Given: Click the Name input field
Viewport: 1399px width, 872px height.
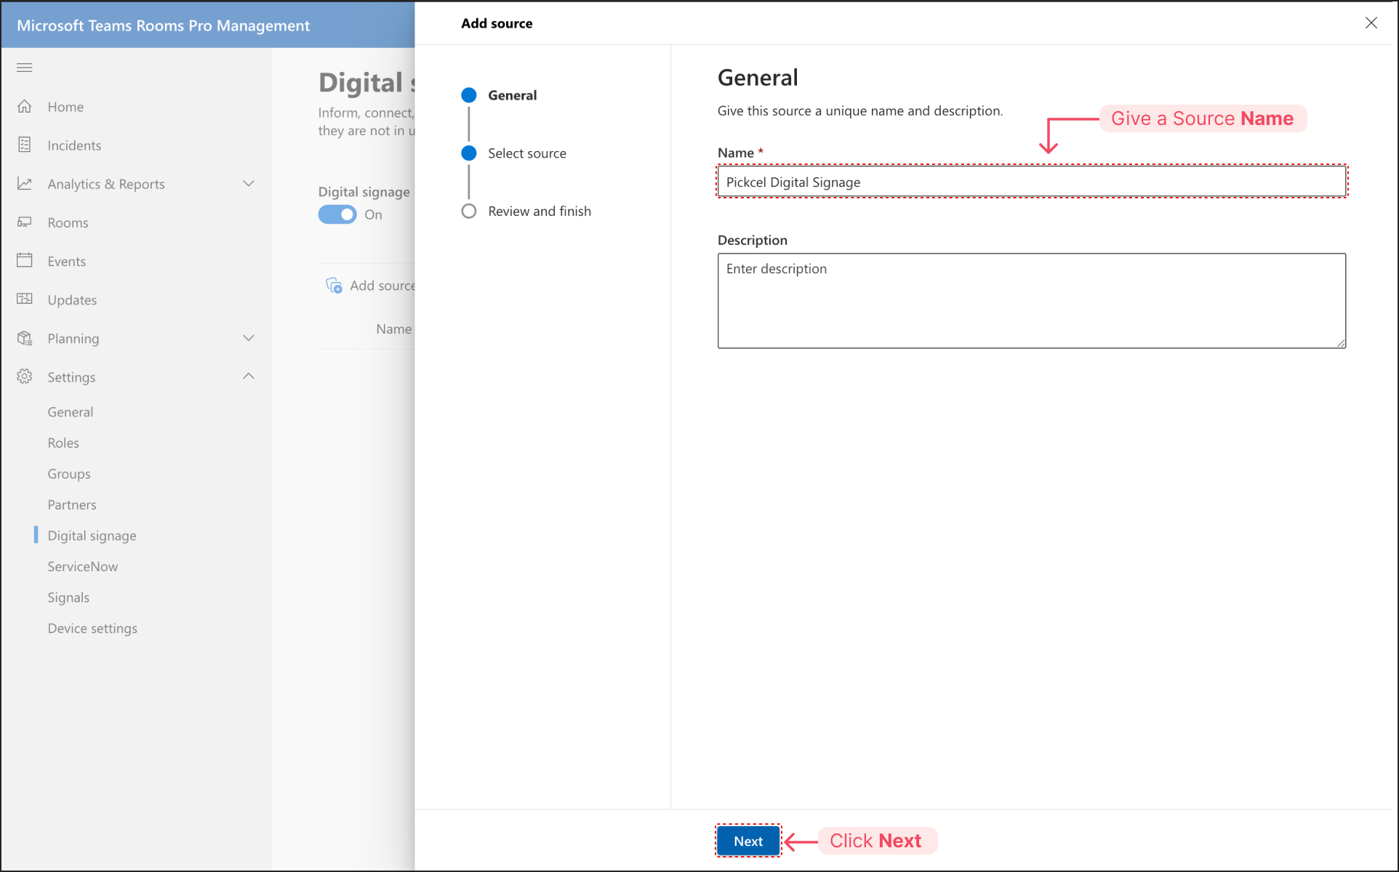Looking at the screenshot, I should point(1031,182).
